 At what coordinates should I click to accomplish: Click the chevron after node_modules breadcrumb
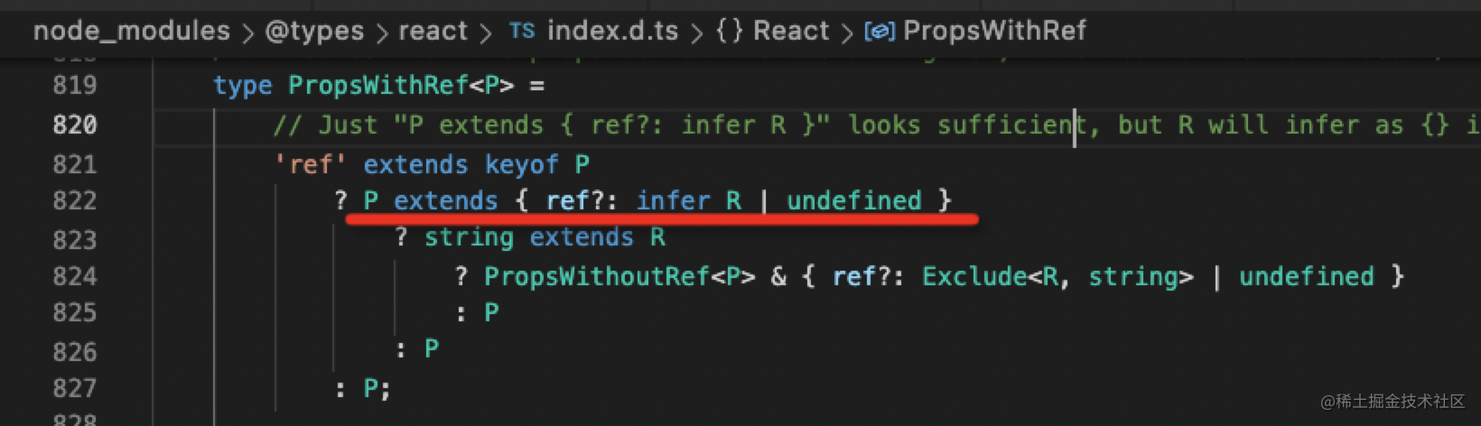(247, 32)
